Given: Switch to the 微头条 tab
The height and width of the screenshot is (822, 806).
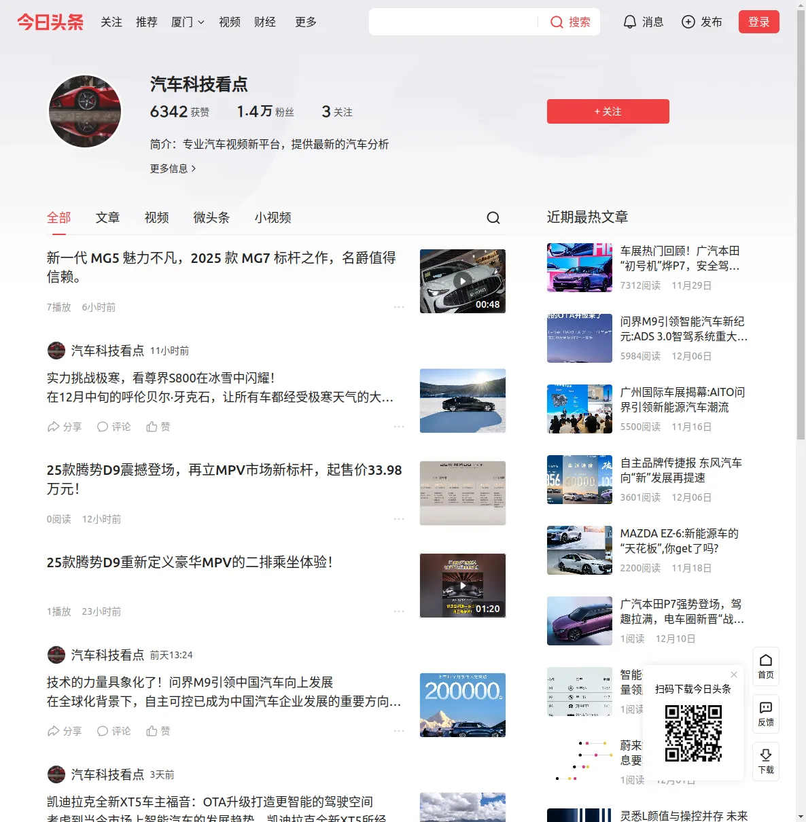Looking at the screenshot, I should pyautogui.click(x=212, y=217).
